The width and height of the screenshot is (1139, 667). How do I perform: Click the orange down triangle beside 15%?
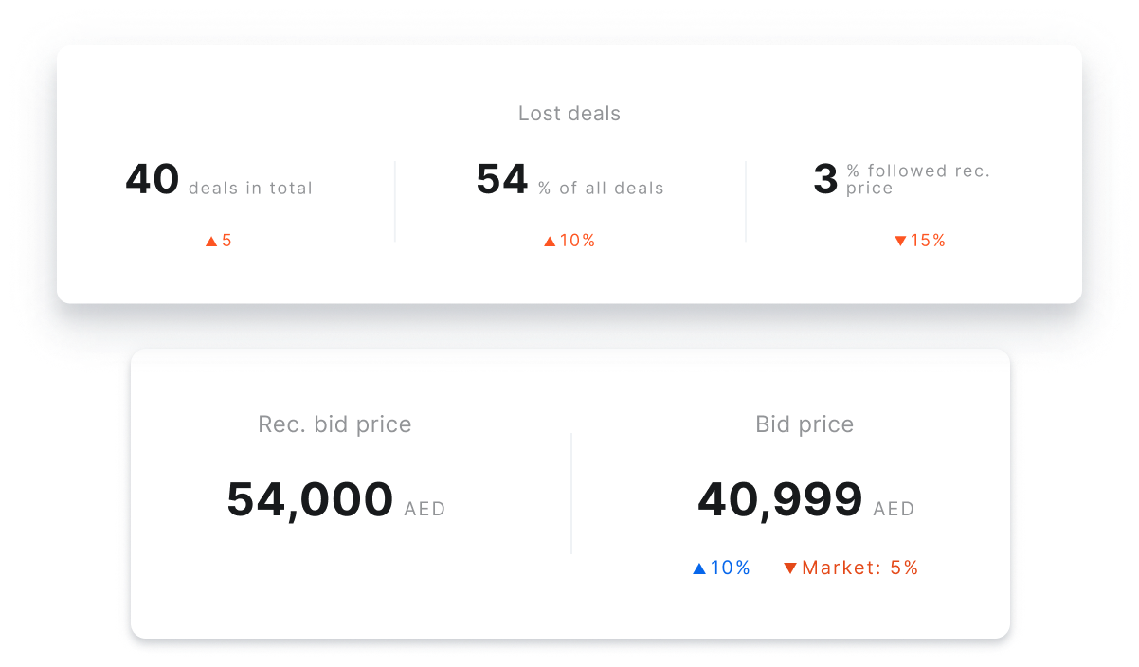point(900,242)
